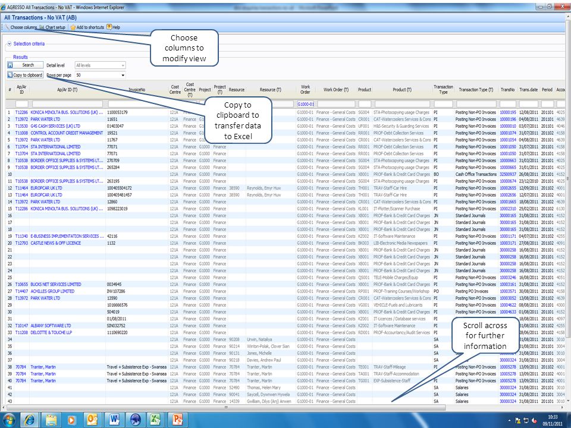Screen dimensions: 571x428
Task: Select invoice number SIN032752 cell
Action: 116,326
